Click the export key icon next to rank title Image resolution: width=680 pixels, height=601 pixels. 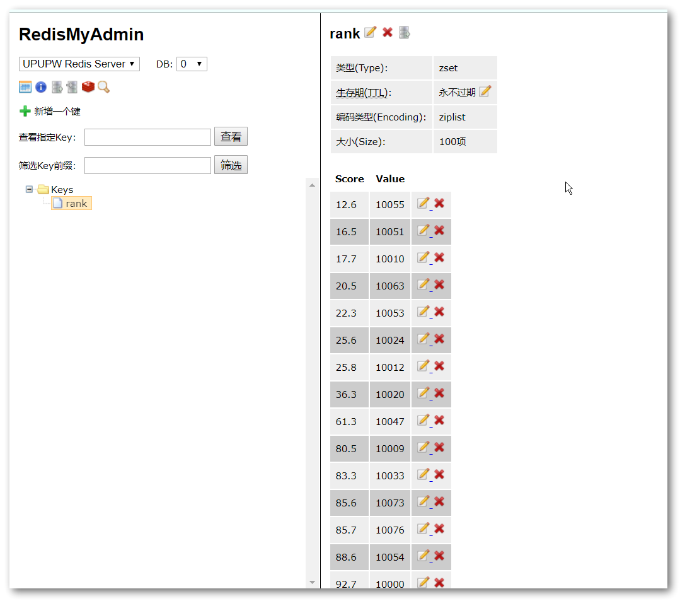tap(404, 33)
